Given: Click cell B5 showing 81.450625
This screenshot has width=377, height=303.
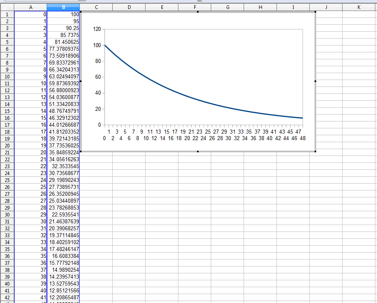Looking at the screenshot, I should click(x=63, y=42).
